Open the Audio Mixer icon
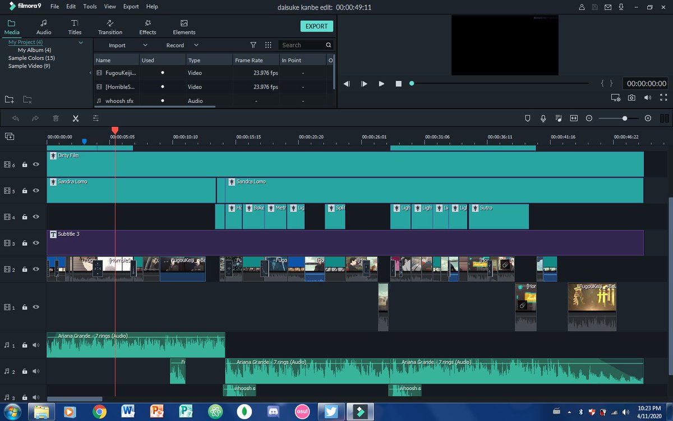The image size is (673, 421). 558,118
